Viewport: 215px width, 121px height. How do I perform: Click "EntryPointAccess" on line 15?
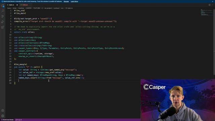click(114, 48)
